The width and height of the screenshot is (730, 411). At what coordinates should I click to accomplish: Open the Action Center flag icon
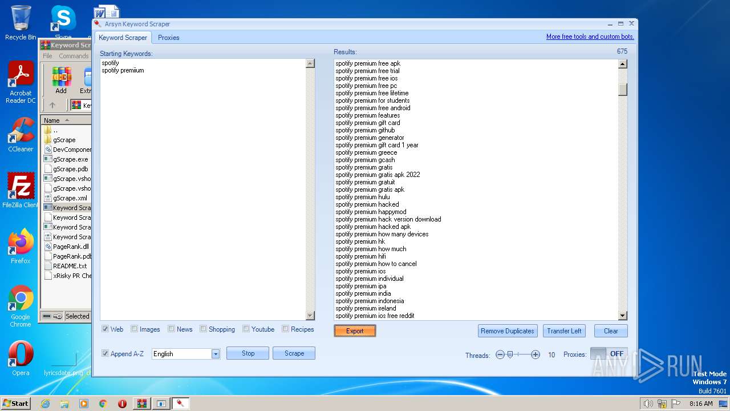pos(676,404)
